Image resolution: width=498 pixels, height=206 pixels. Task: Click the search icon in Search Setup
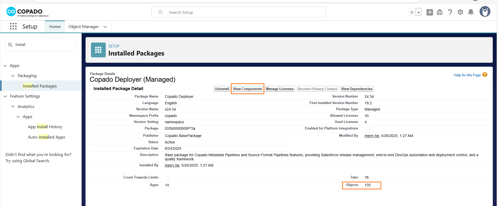(x=161, y=12)
